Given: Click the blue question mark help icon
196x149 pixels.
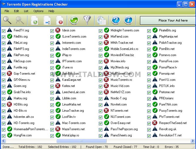Looking at the screenshot, I should pos(116,20).
